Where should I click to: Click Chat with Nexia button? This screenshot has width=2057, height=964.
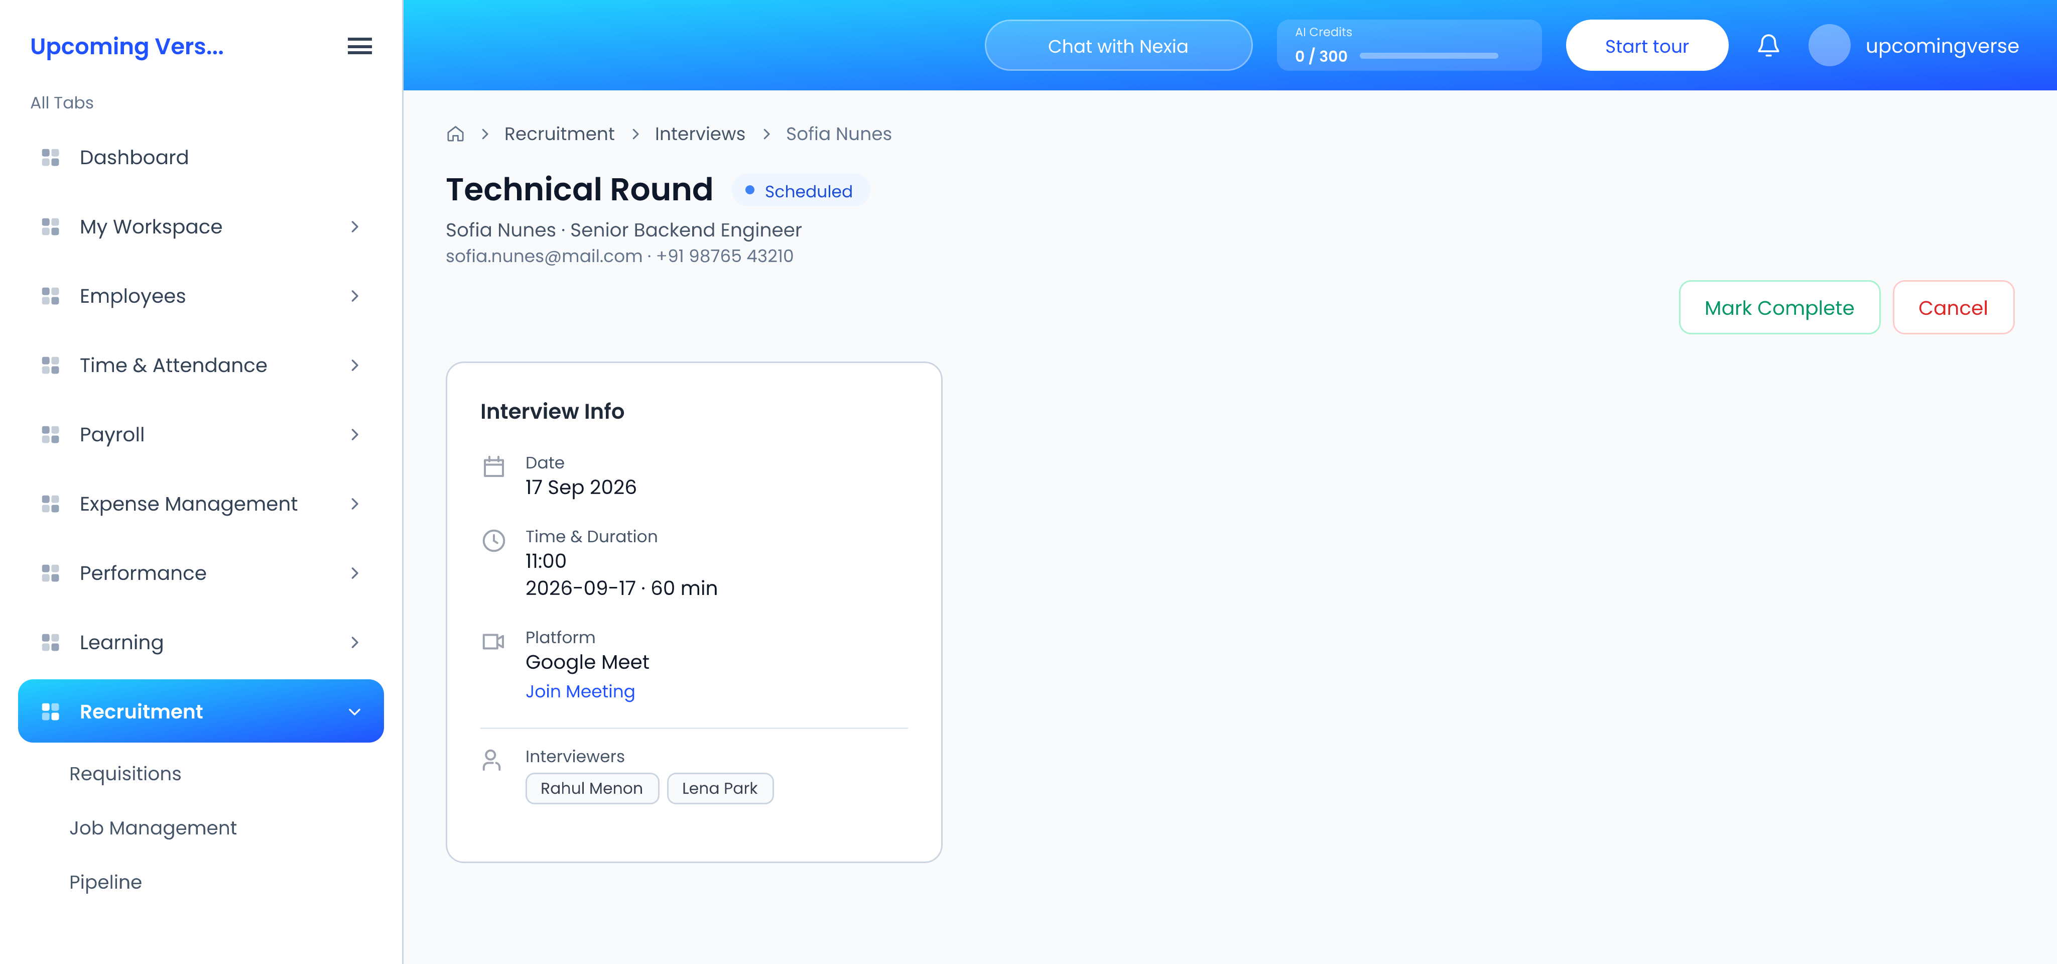click(x=1118, y=46)
